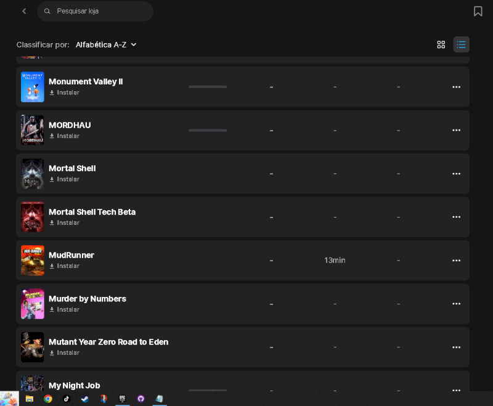Click the Pesquisar loja search field
Screen dimensions: 493x406
[x=96, y=11]
